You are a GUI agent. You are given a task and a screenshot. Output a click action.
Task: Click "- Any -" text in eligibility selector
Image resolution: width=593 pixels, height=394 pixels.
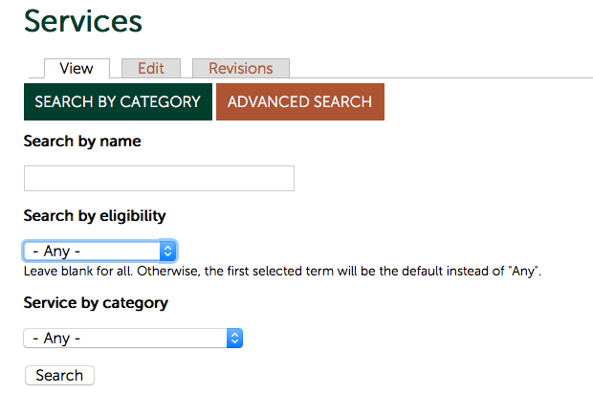pyautogui.click(x=56, y=252)
